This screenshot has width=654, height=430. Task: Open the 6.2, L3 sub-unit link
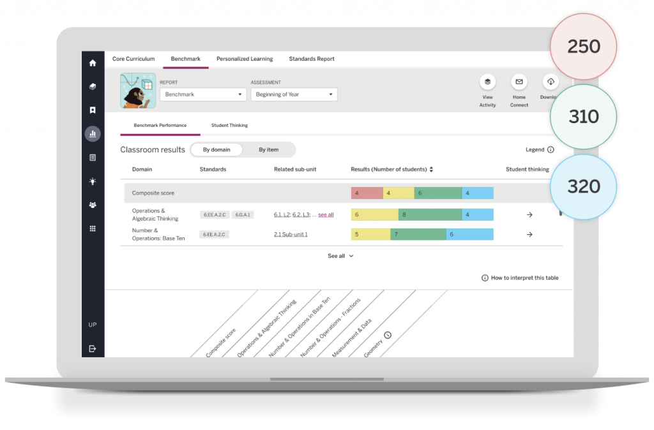[x=301, y=214]
